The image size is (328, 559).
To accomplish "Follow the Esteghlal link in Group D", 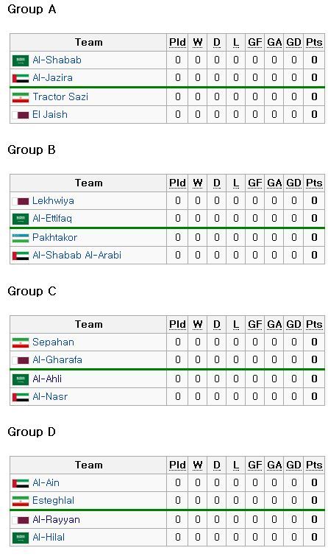I will point(53,501).
